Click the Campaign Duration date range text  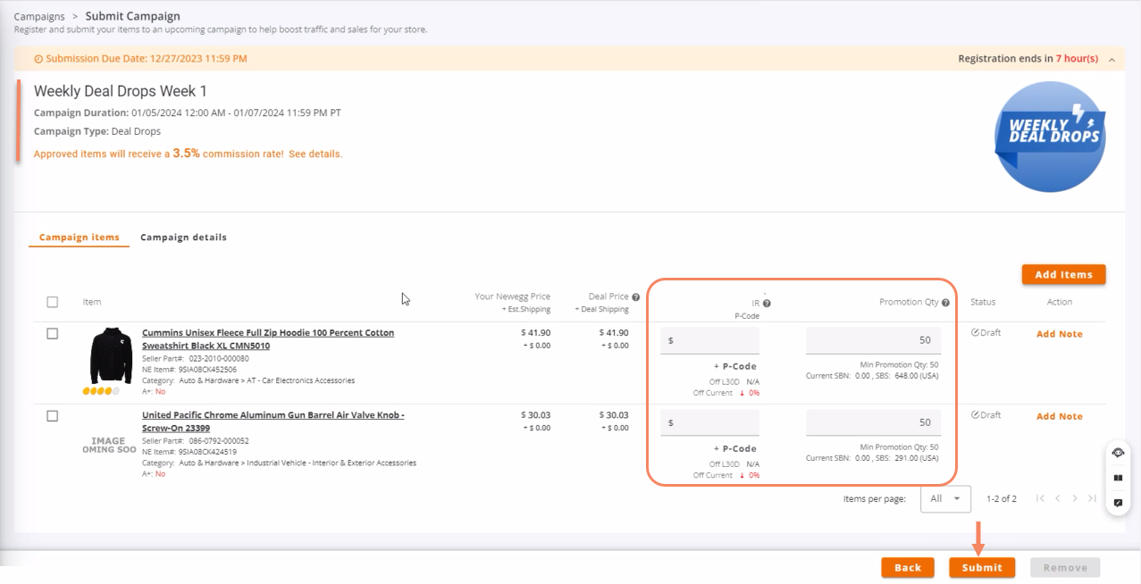pyautogui.click(x=188, y=113)
